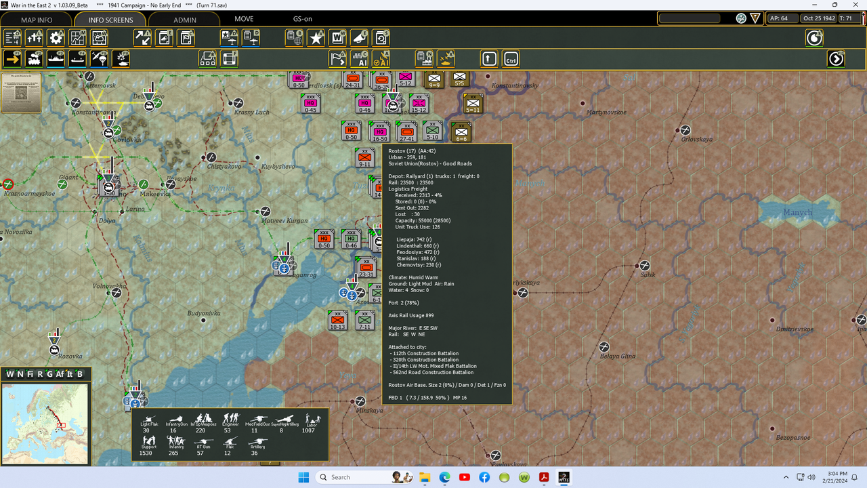
Task: Click the AP: 64 admin points display
Action: click(x=782, y=18)
